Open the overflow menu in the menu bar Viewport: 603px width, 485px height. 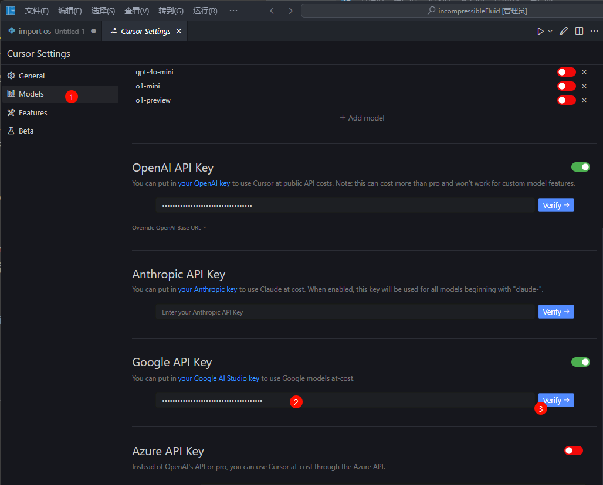click(x=233, y=11)
